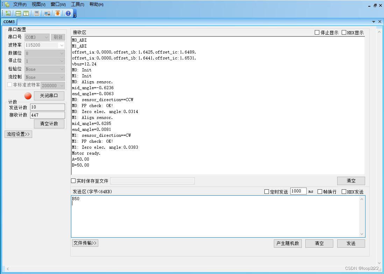Toggle the 帧换行 checkbox
384x274 pixels.
pos(320,192)
